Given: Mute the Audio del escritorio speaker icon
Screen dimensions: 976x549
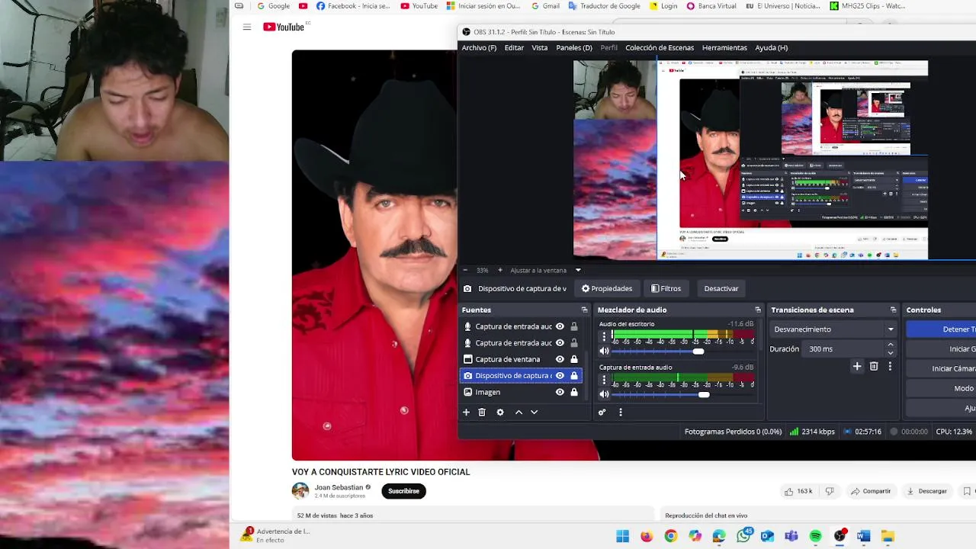Looking at the screenshot, I should point(605,351).
